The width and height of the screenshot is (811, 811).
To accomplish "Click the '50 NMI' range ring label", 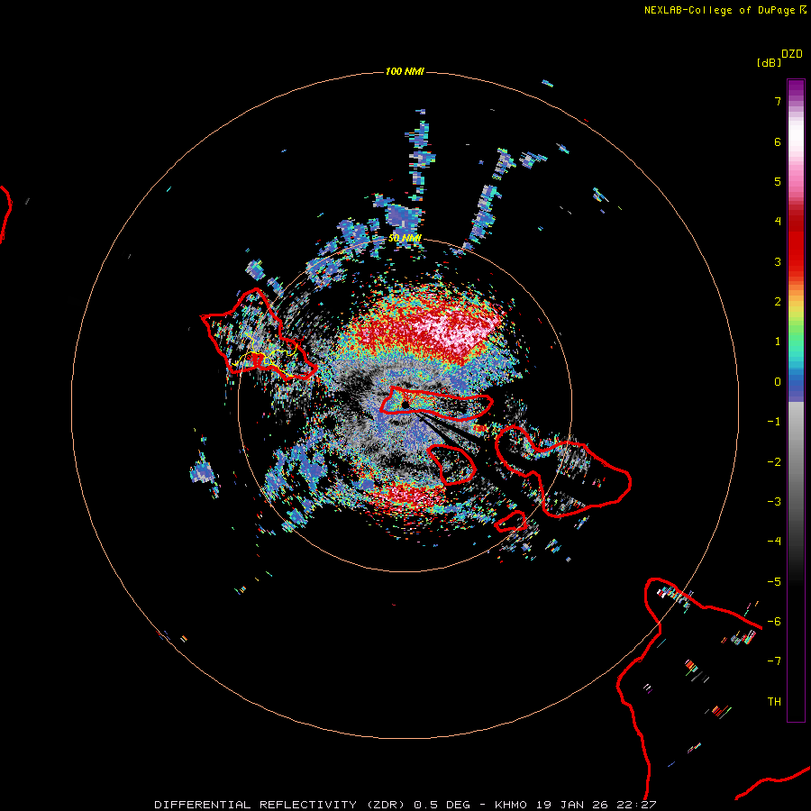I will (405, 239).
